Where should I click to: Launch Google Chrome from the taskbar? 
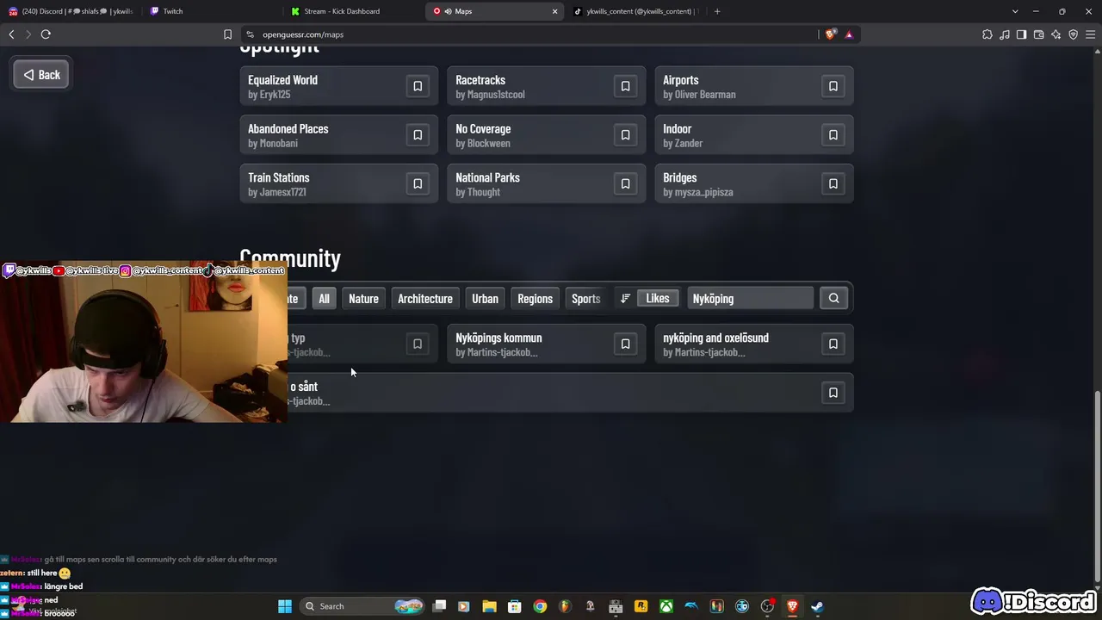(x=540, y=606)
